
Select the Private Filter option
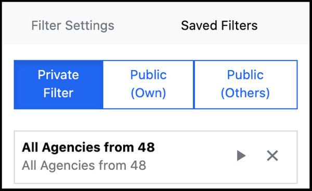point(58,85)
